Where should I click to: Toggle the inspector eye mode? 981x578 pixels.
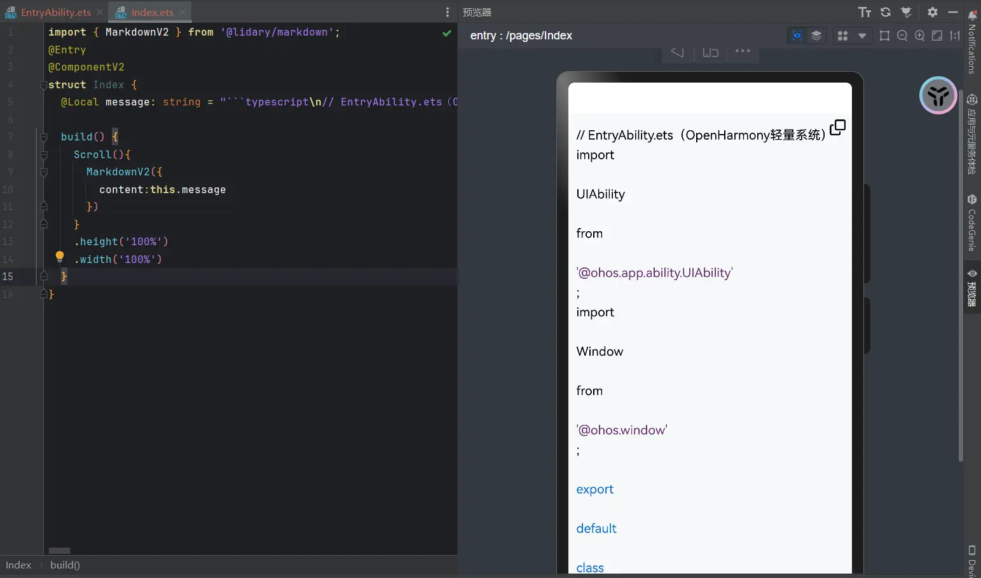pyautogui.click(x=797, y=36)
